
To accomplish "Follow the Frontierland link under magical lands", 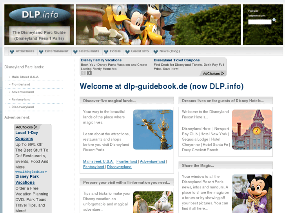I will 127,161.
